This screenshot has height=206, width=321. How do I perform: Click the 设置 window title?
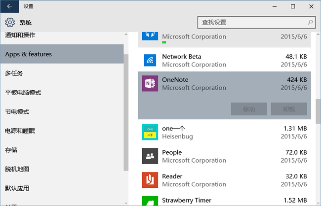click(x=28, y=6)
